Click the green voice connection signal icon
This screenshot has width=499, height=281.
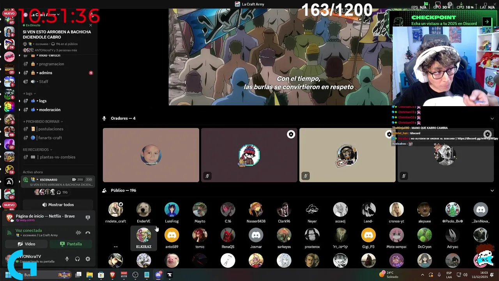pyautogui.click(x=9, y=233)
